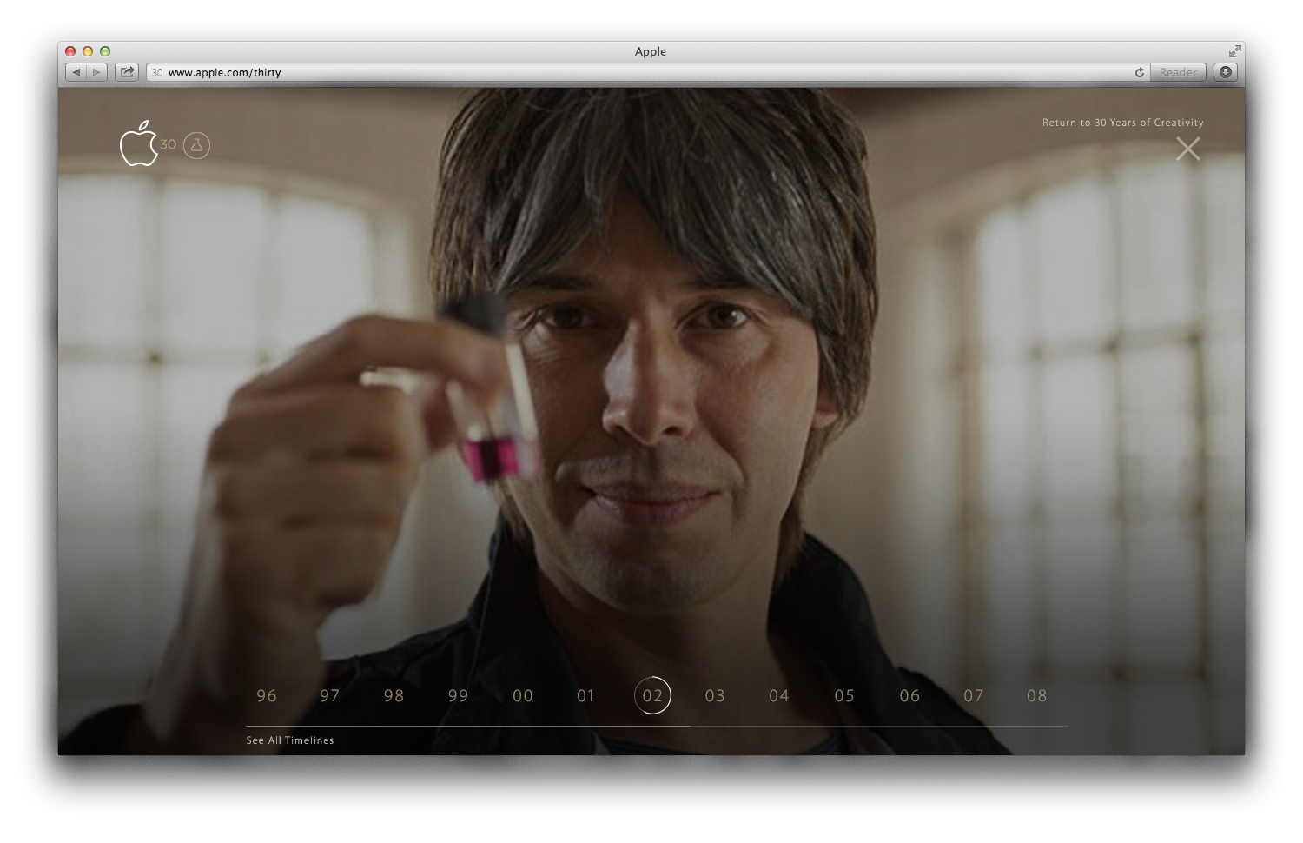Jump to year 97 on timeline
This screenshot has height=843, width=1303.
330,696
